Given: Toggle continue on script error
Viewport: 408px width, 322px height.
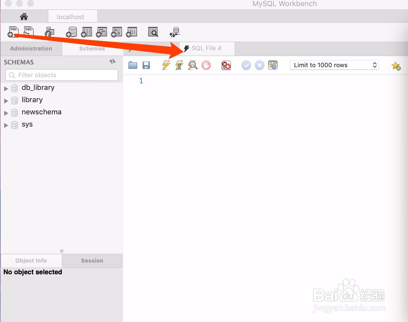Looking at the screenshot, I should point(226,66).
